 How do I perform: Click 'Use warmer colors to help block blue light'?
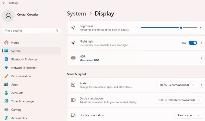[104, 45]
